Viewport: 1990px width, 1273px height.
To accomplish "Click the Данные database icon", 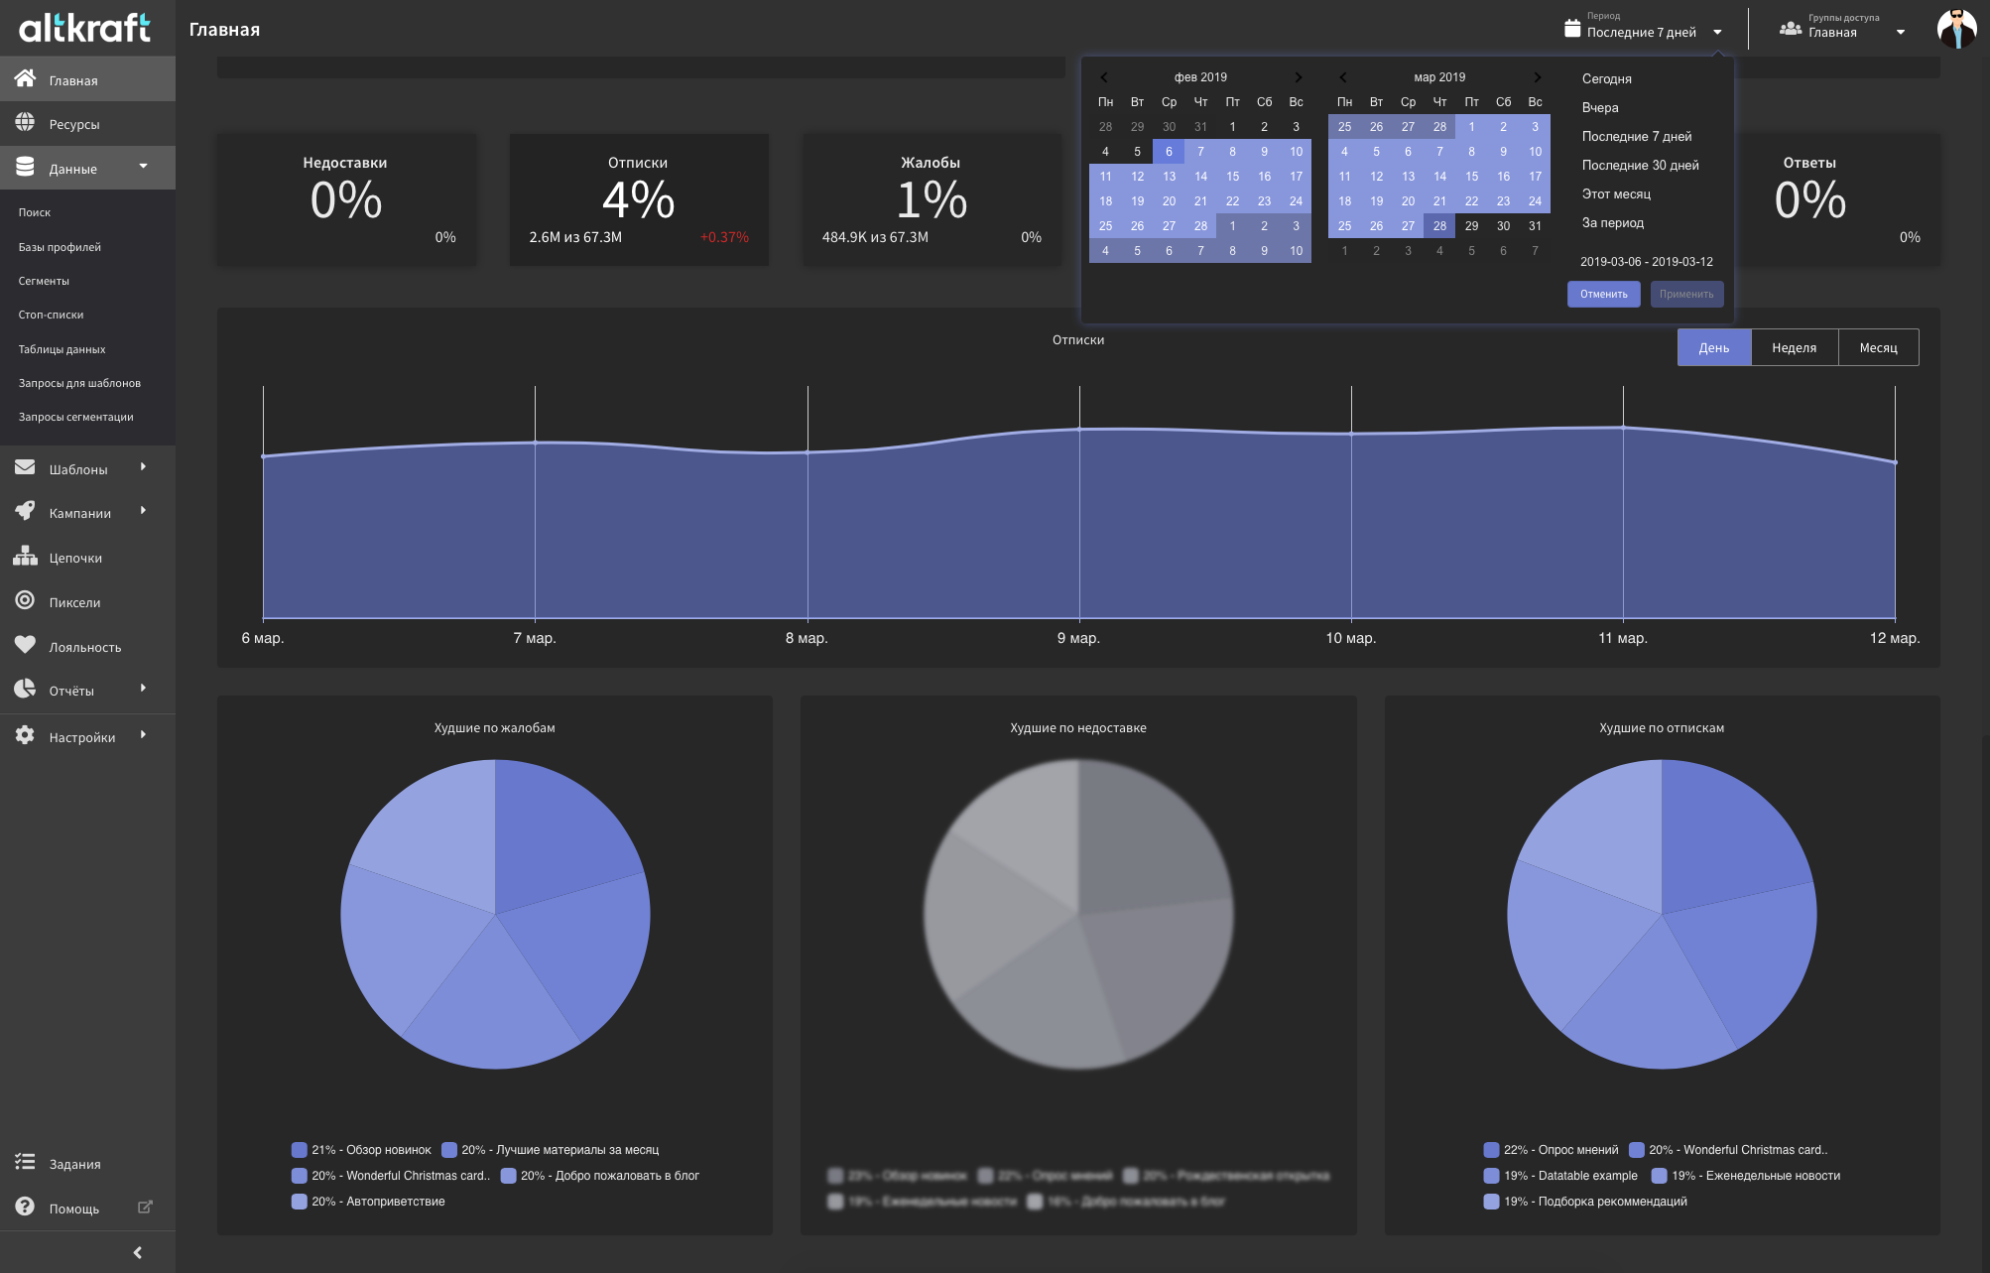I will (25, 167).
